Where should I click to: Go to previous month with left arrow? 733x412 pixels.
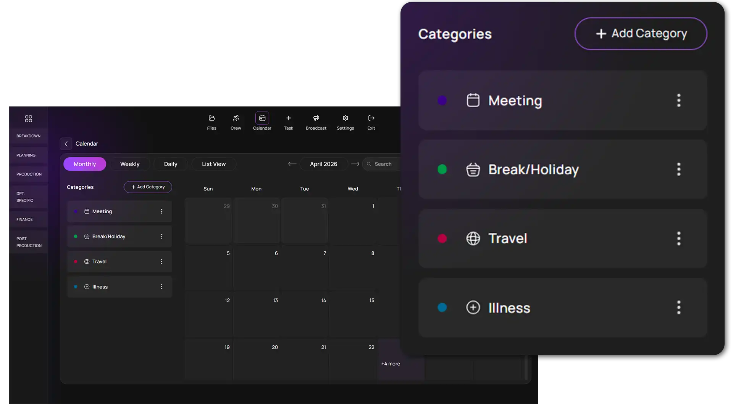click(292, 164)
